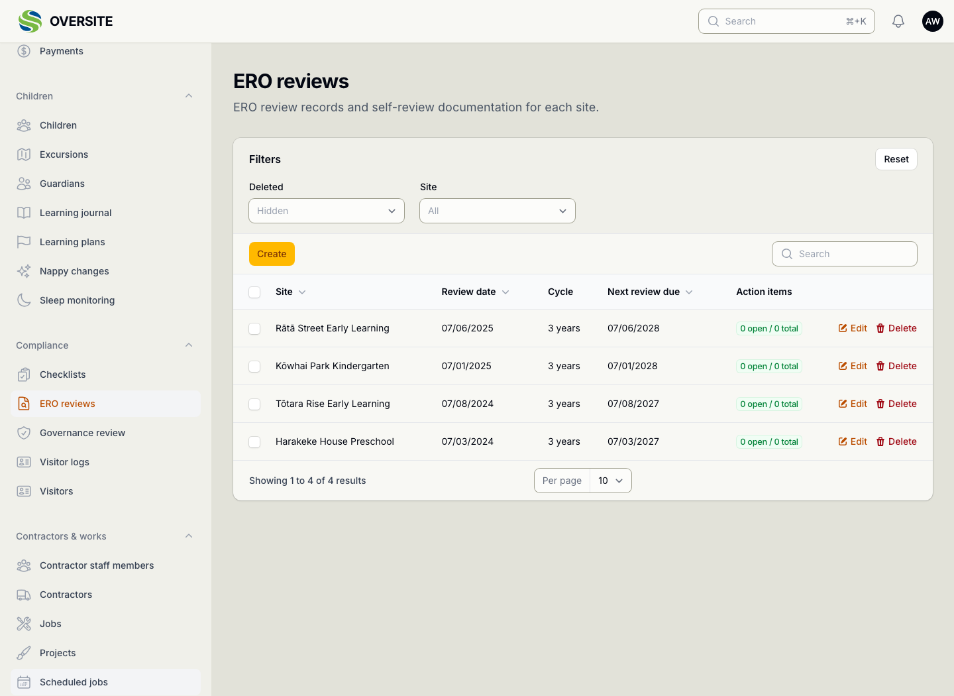Click the Sleep monitoring moon icon
The image size is (954, 696).
pyautogui.click(x=24, y=300)
